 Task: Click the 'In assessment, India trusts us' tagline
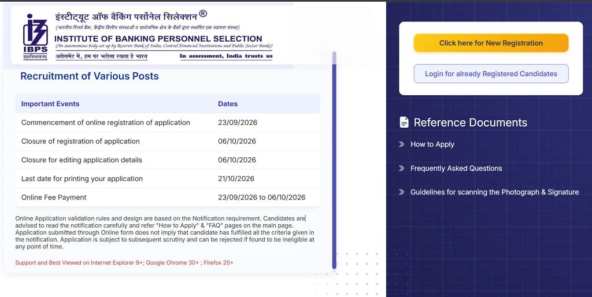226,56
